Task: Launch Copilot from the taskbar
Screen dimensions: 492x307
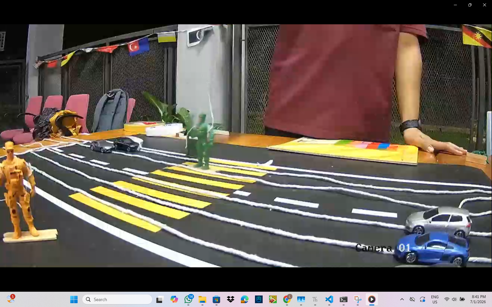Action: [x=174, y=299]
